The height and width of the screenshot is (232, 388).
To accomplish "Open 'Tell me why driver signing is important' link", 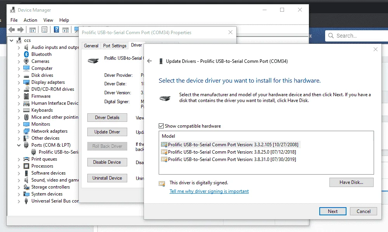I will coord(209,191).
